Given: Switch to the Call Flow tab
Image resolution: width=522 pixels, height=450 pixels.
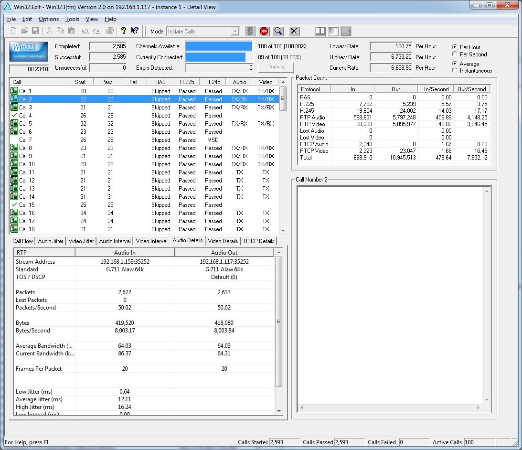Looking at the screenshot, I should click(22, 241).
